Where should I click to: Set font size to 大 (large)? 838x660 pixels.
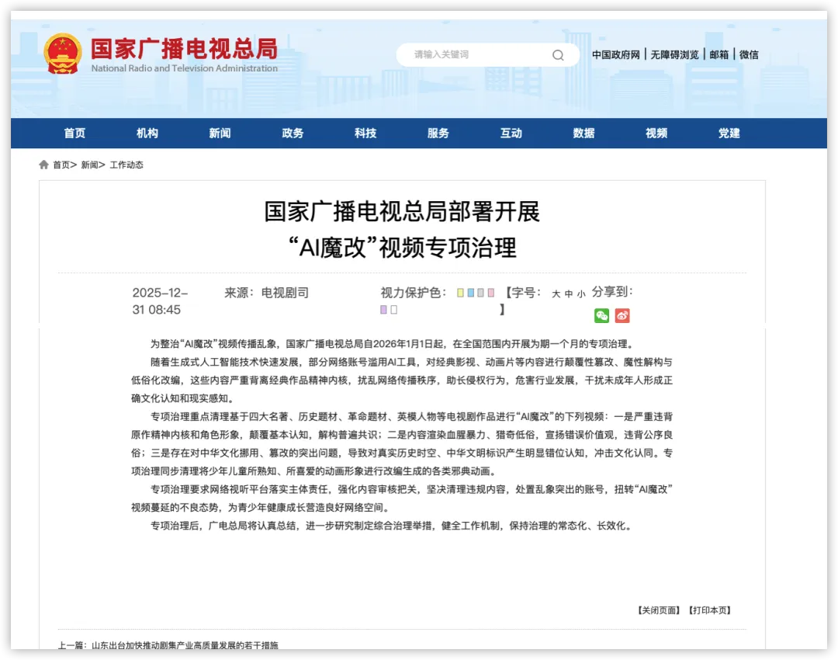tap(556, 294)
